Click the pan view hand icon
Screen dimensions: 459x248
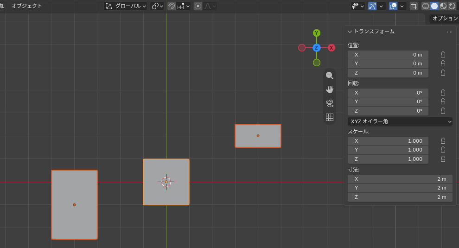(x=330, y=89)
